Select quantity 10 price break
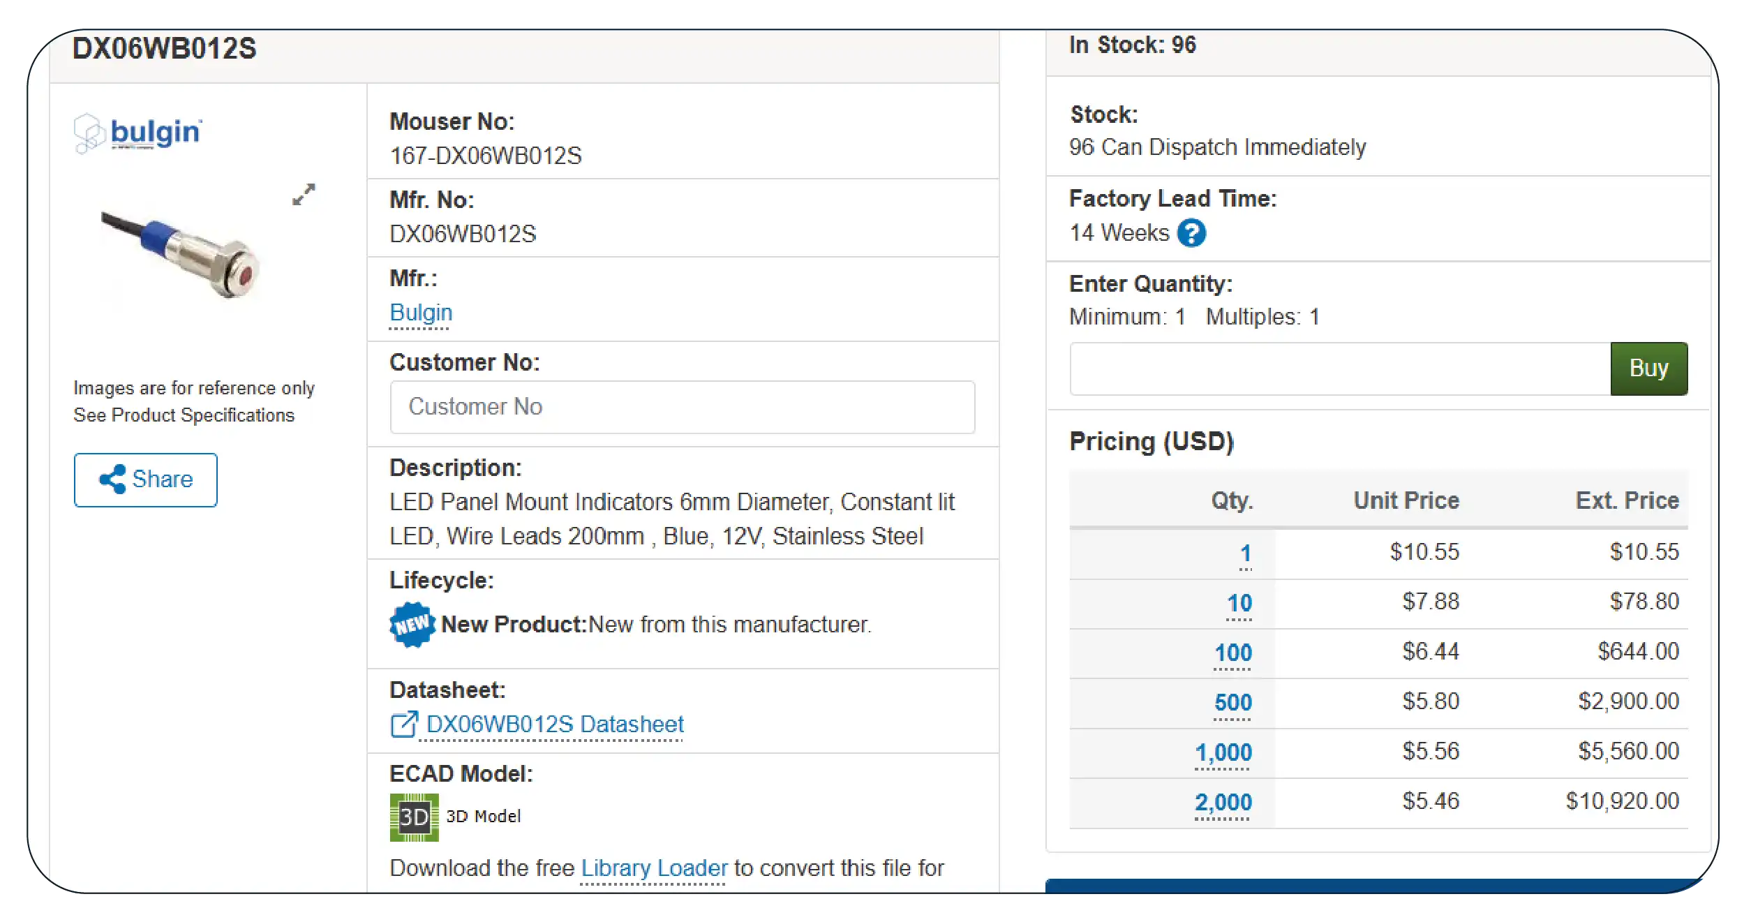This screenshot has width=1751, height=922. point(1239,603)
